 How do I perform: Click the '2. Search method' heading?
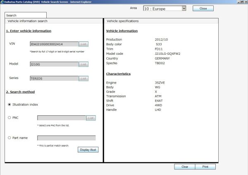click(20, 92)
